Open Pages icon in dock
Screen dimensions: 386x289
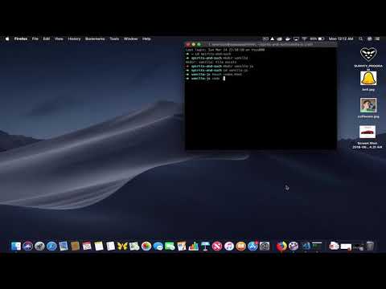[182, 246]
